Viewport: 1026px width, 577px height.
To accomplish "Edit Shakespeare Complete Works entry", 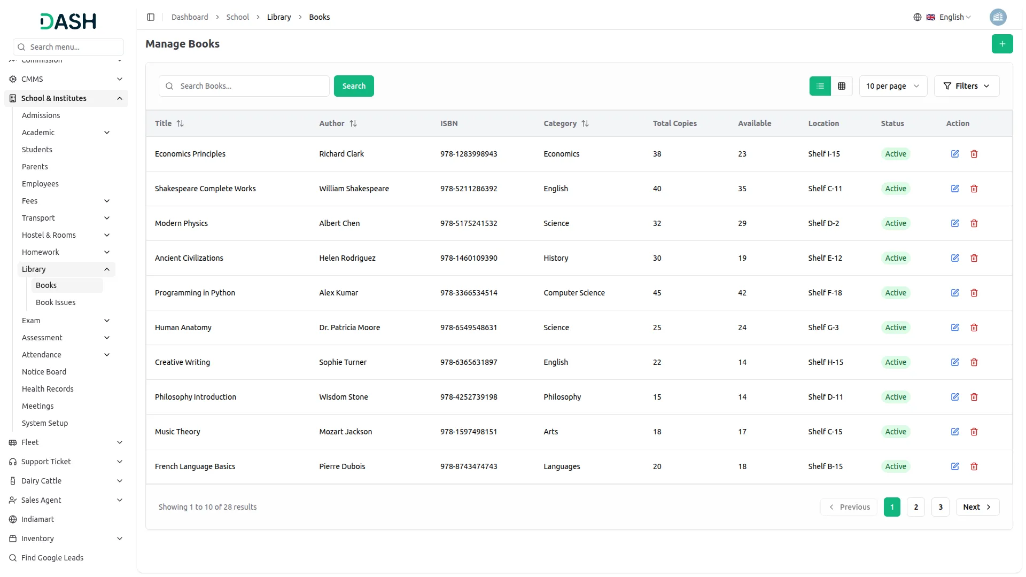I will click(955, 189).
